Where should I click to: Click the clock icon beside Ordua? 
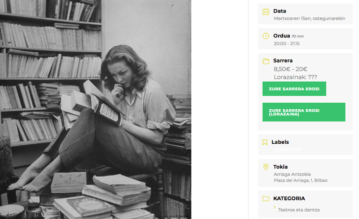tap(266, 36)
